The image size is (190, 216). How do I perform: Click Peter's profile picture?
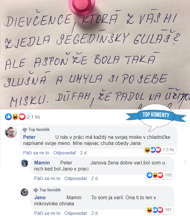click(11, 132)
